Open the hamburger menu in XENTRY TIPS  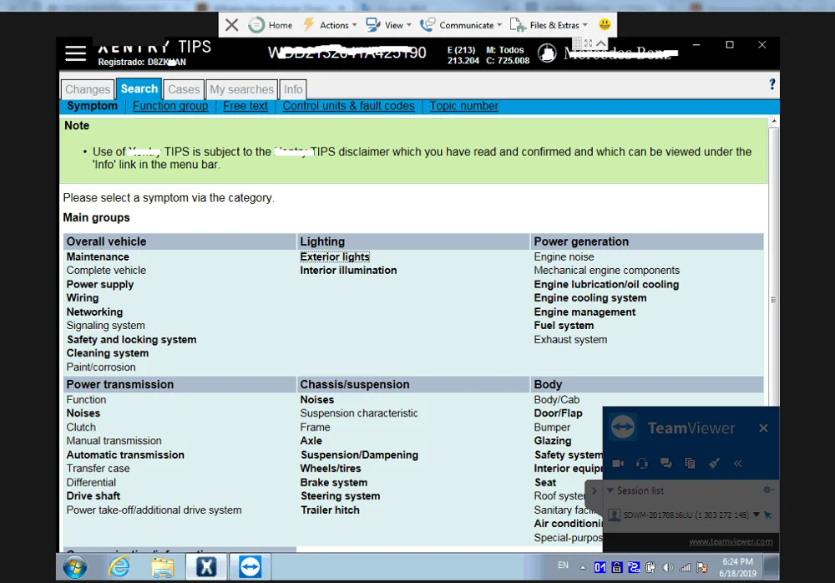coord(75,53)
